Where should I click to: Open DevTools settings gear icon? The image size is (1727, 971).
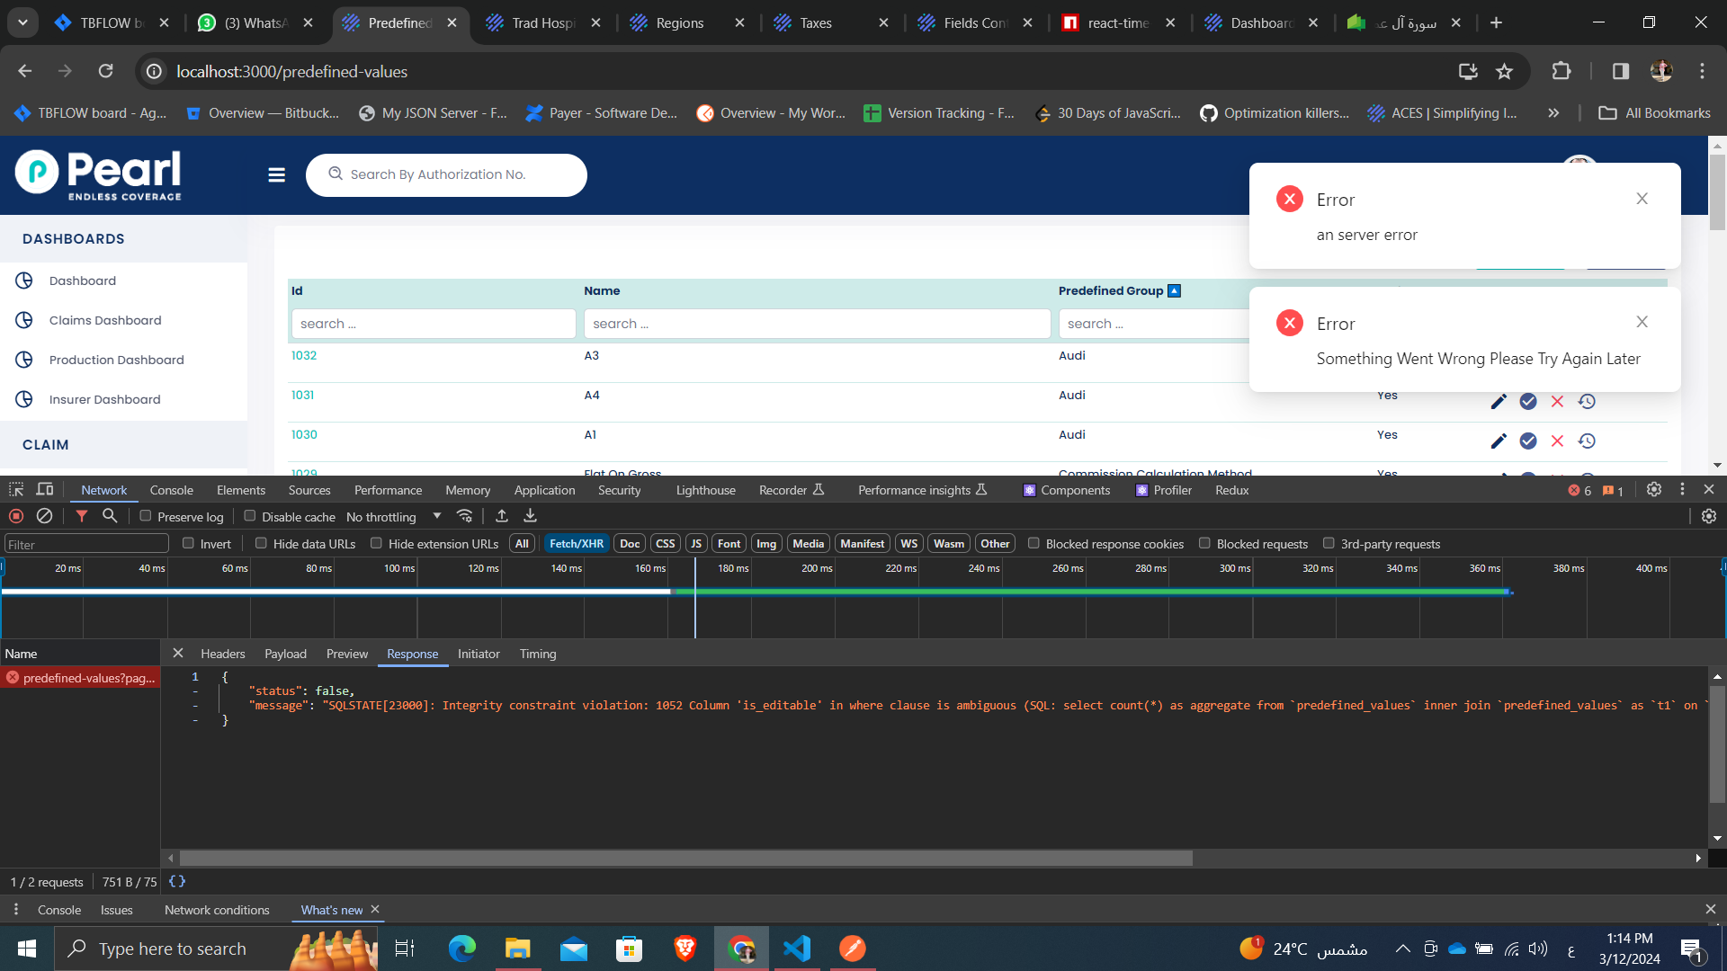(x=1653, y=490)
